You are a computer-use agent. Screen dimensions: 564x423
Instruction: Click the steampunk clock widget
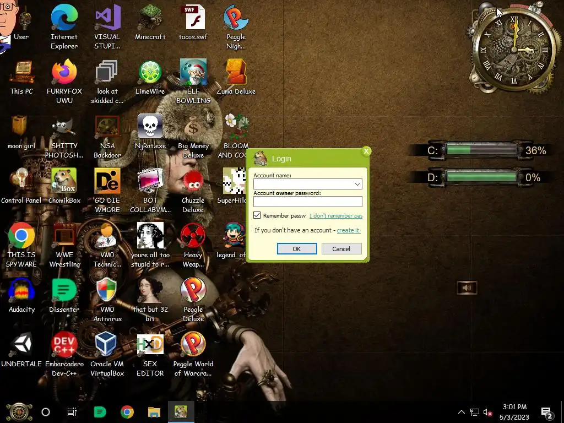point(514,49)
